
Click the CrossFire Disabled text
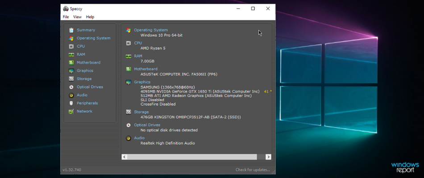tap(158, 104)
